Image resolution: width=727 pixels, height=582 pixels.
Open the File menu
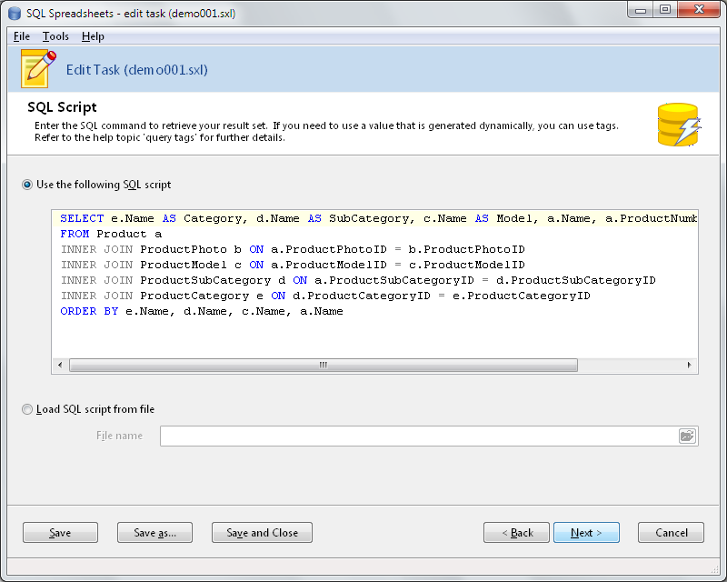tap(22, 36)
